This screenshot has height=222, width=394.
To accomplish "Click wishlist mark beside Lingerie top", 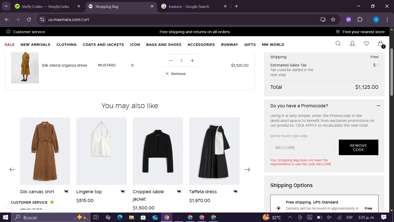I will point(123,191).
